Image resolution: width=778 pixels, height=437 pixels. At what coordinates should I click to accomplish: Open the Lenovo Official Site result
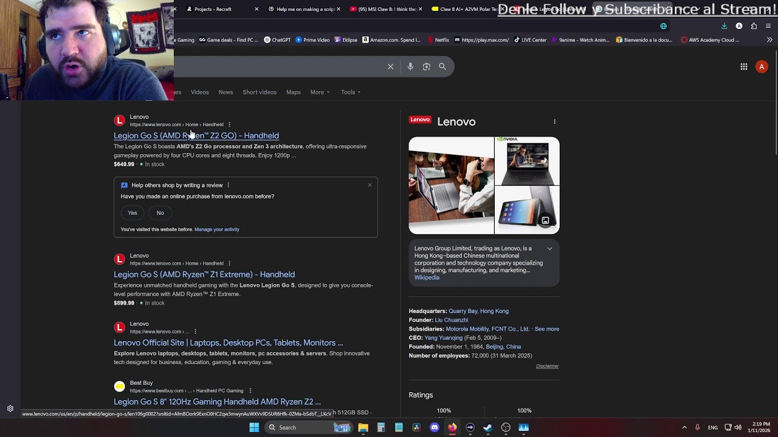(229, 343)
